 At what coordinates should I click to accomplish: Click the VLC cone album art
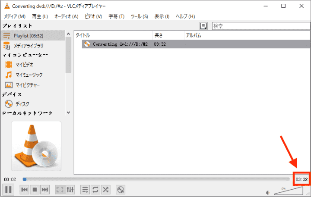click(x=36, y=146)
